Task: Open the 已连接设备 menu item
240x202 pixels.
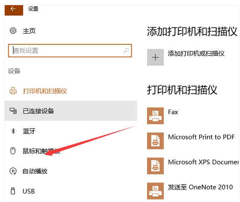Action: [x=71, y=111]
